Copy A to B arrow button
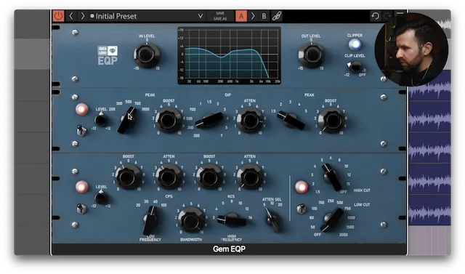 (x=253, y=16)
